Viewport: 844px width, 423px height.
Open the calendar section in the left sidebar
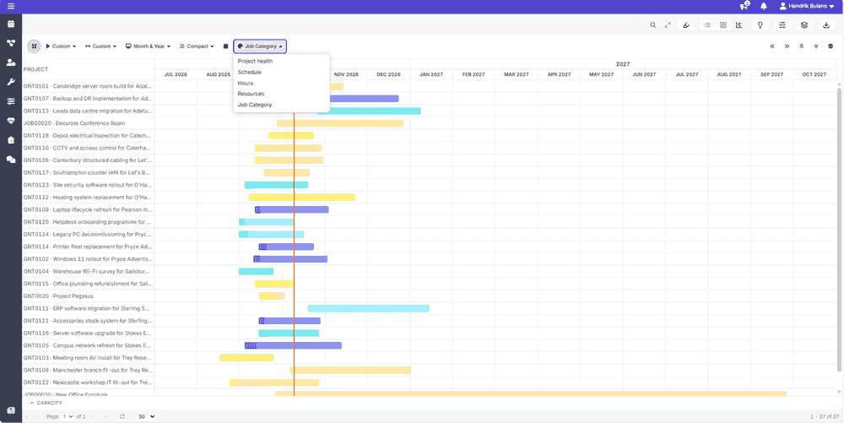pos(11,24)
